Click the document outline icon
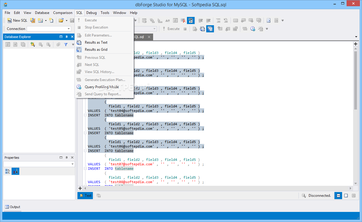This screenshot has height=222, width=362. pyautogui.click(x=269, y=20)
